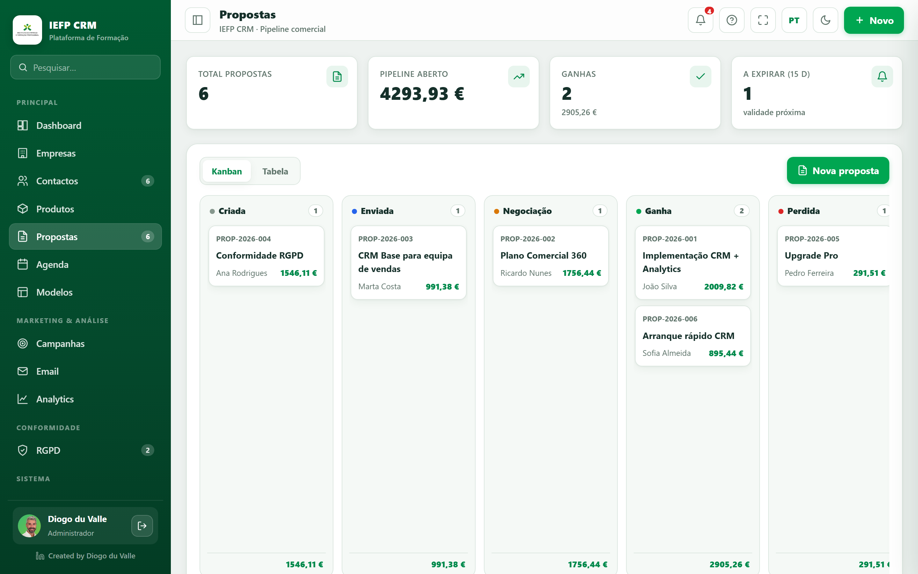Open Contactos in the sidebar

coord(85,181)
